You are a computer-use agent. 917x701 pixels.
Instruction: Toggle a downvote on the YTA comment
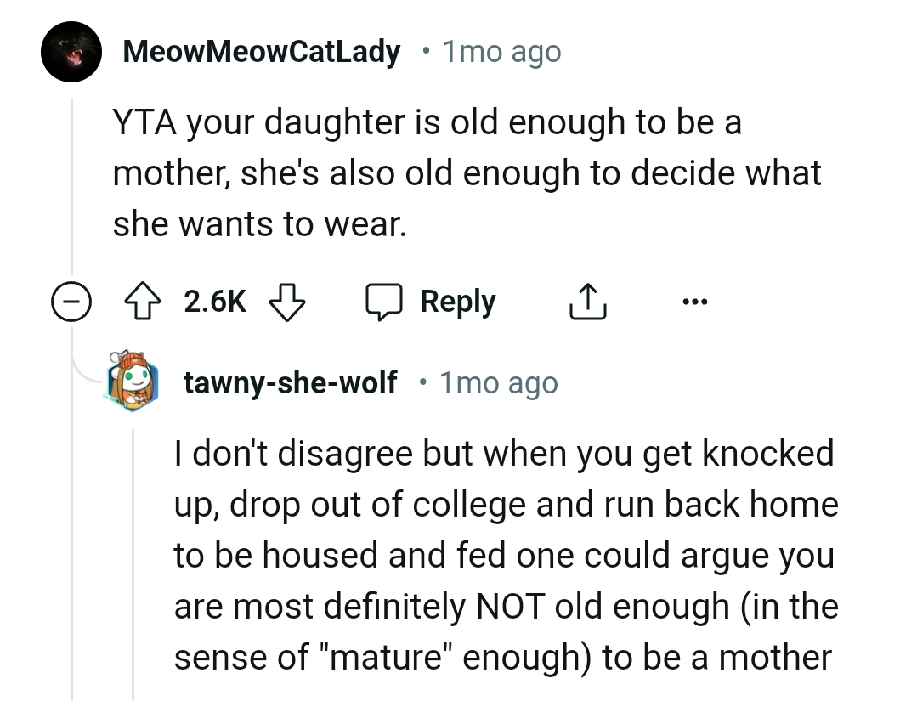click(286, 302)
